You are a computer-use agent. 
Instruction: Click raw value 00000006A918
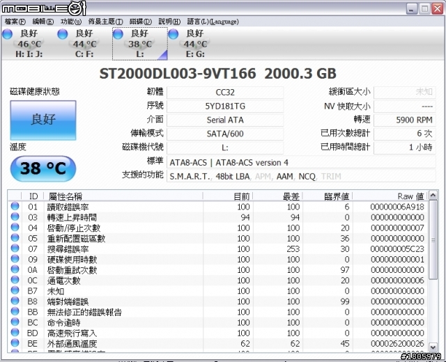pyautogui.click(x=397, y=207)
